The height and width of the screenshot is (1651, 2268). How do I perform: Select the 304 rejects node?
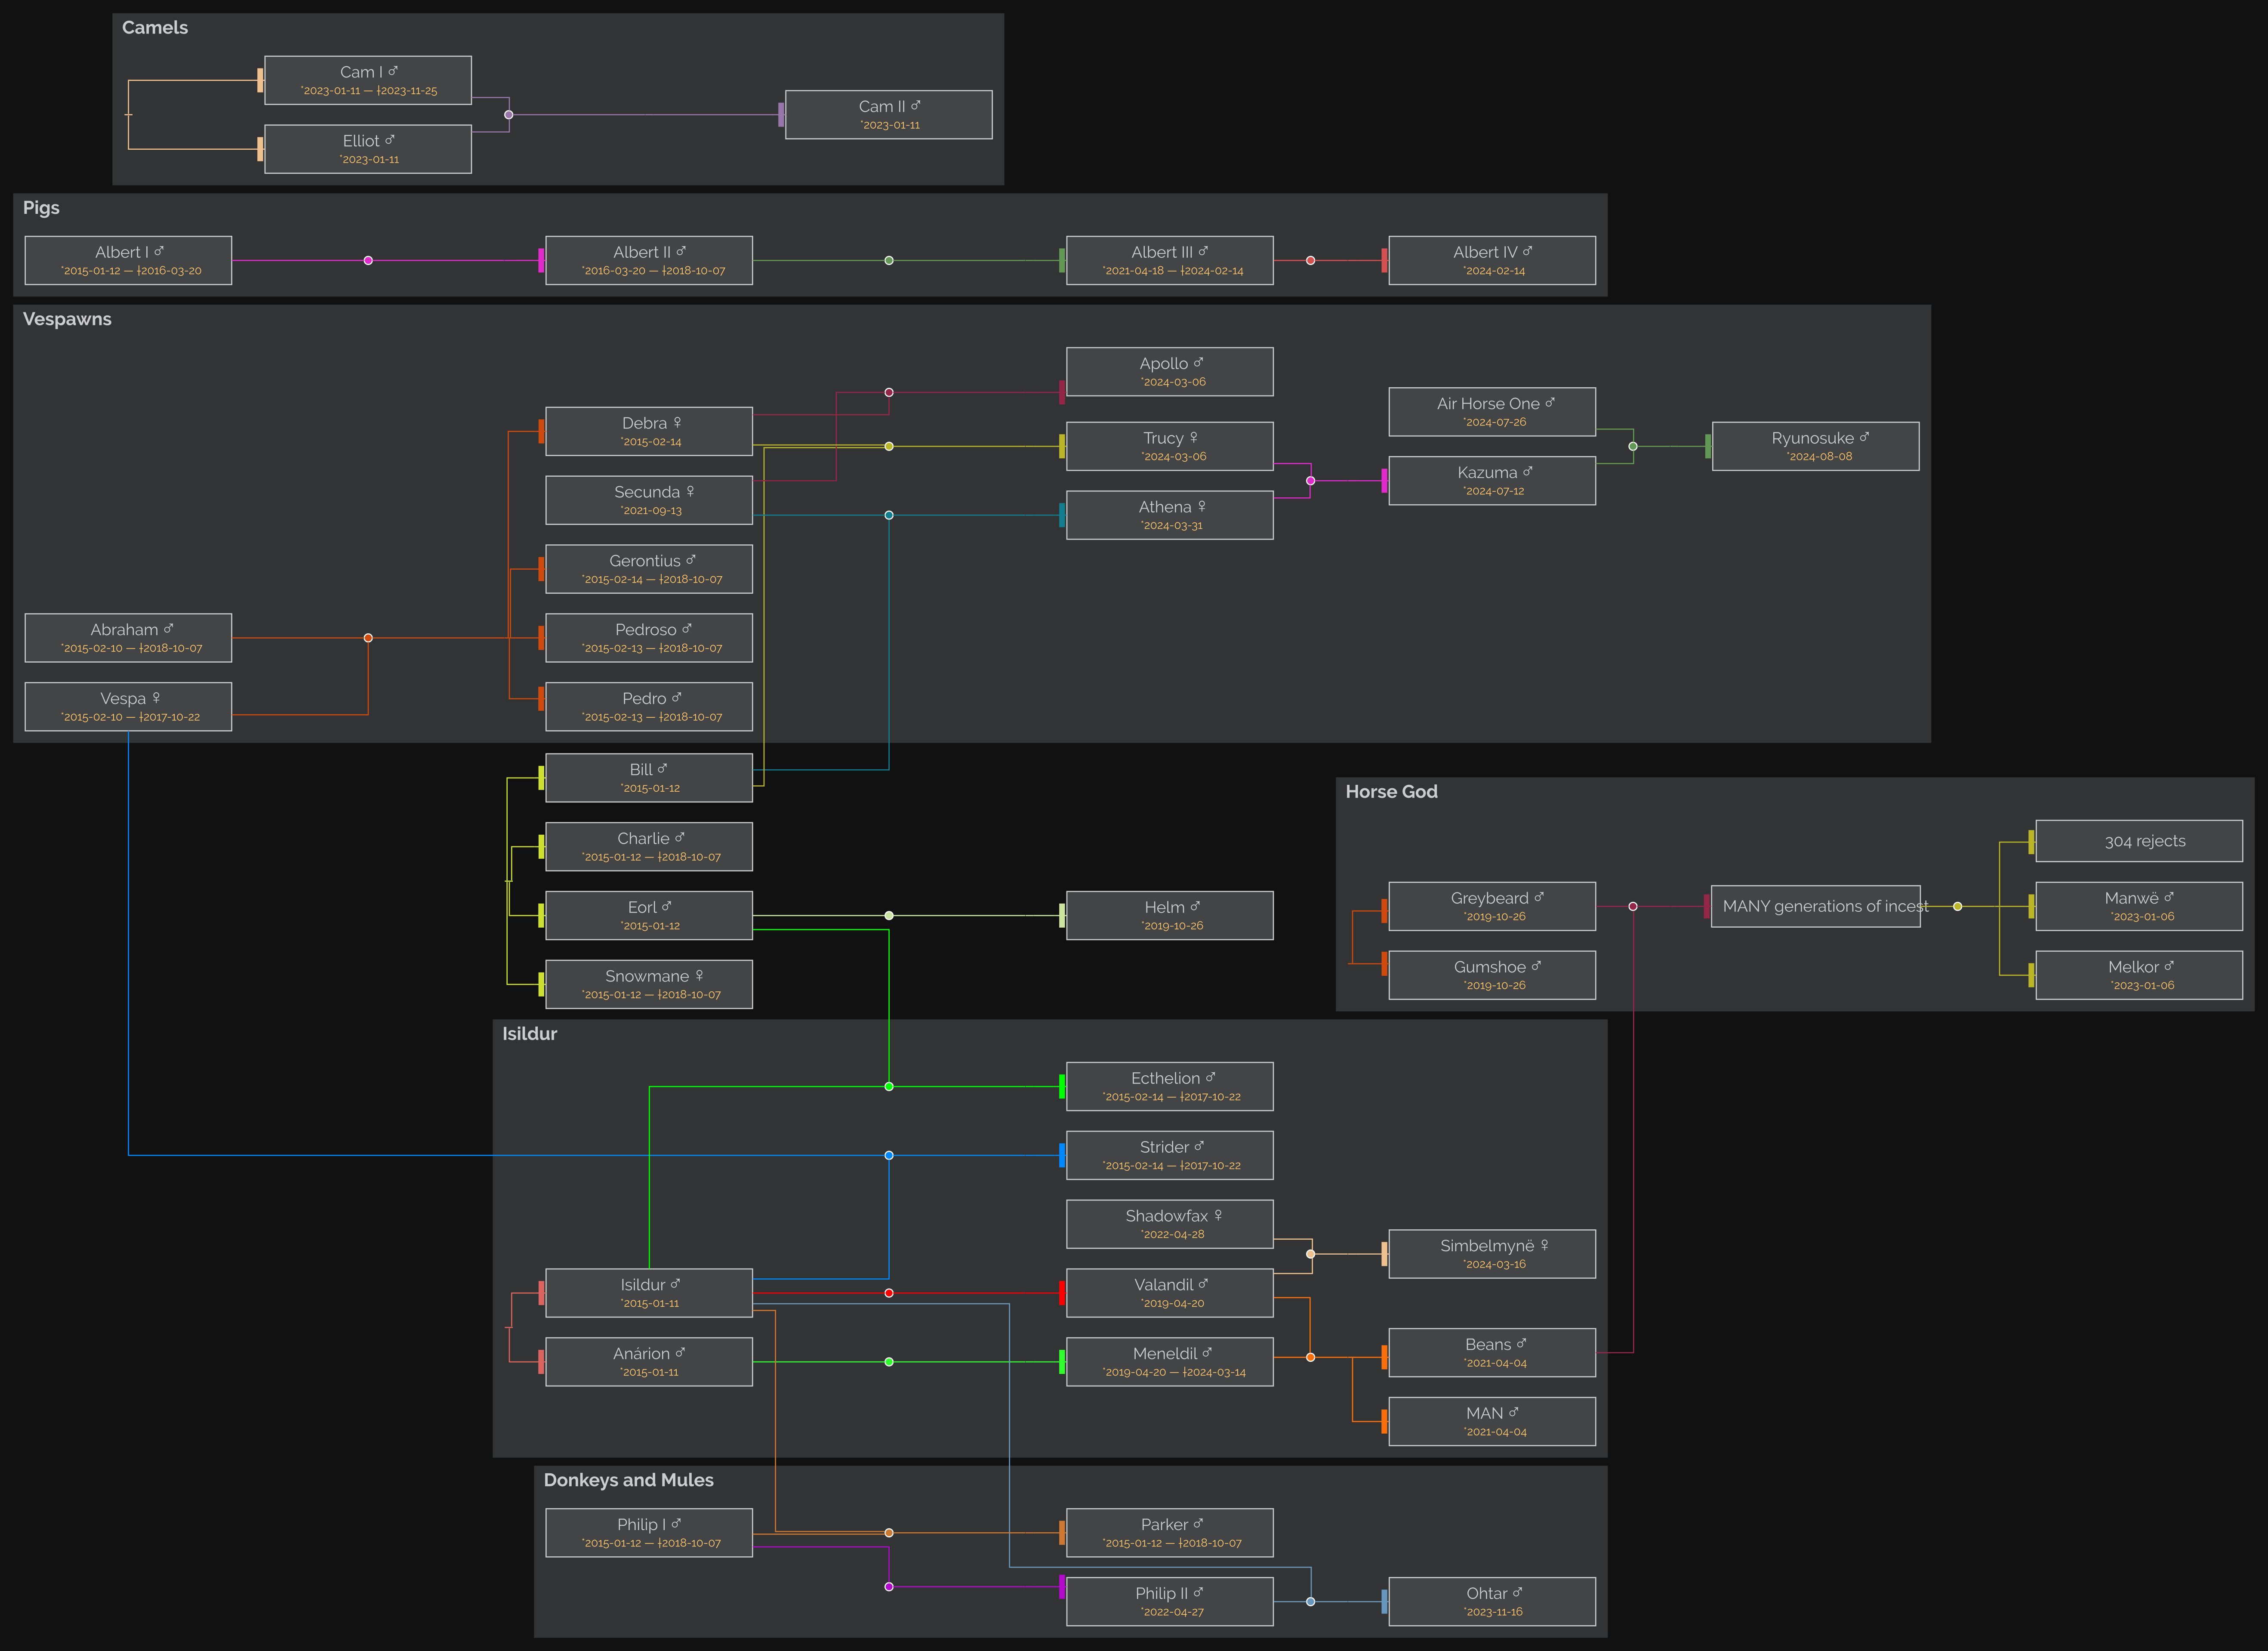(x=2139, y=841)
